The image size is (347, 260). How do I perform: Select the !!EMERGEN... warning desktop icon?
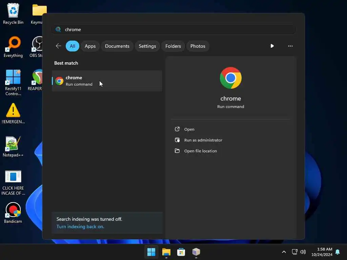click(13, 113)
